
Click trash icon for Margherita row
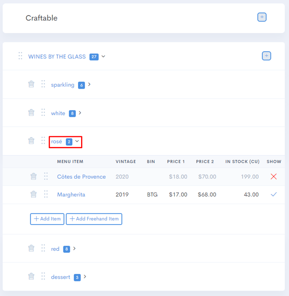[33, 195]
